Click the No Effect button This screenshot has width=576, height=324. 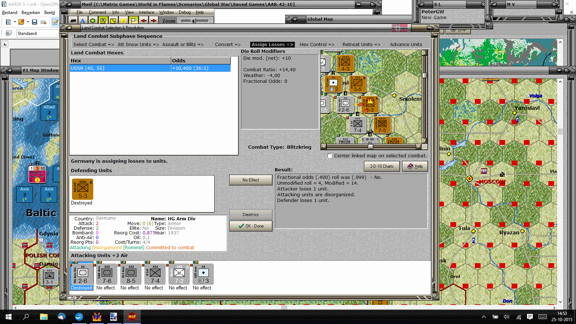251,180
